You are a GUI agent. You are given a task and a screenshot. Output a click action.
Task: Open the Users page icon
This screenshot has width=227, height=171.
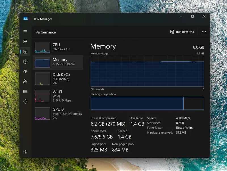(25, 81)
